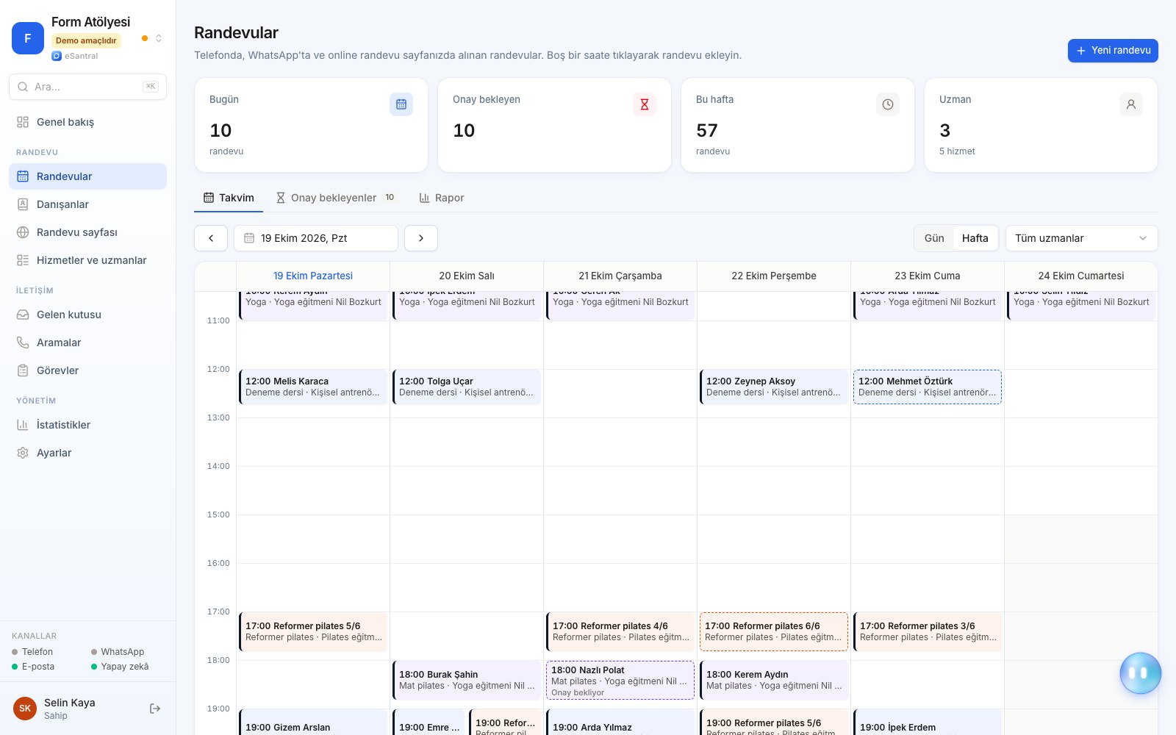This screenshot has height=735, width=1176.
Task: Open Görevler clipboard icon
Action: point(23,370)
